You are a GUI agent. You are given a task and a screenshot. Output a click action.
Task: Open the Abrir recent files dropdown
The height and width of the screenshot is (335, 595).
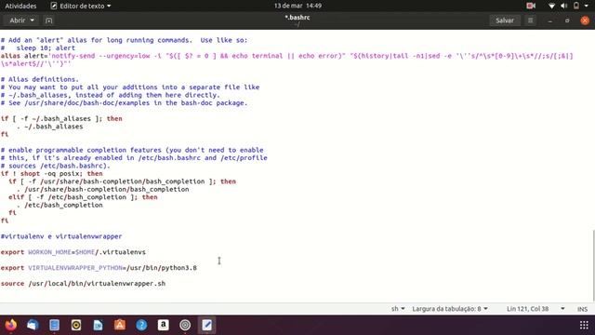point(21,20)
